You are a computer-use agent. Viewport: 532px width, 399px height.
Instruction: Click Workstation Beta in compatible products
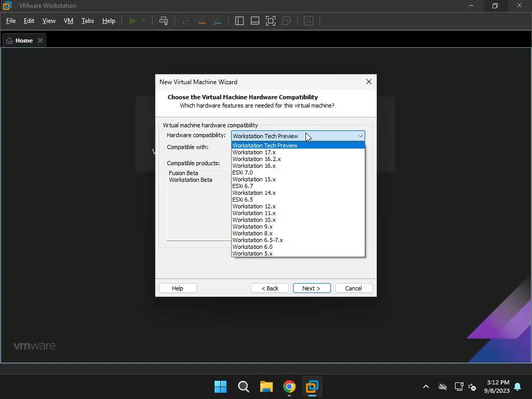(190, 180)
